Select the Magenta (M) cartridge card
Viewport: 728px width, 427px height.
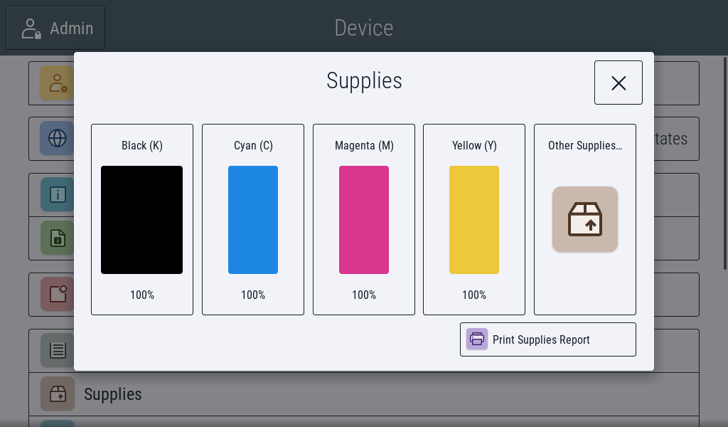pyautogui.click(x=363, y=219)
